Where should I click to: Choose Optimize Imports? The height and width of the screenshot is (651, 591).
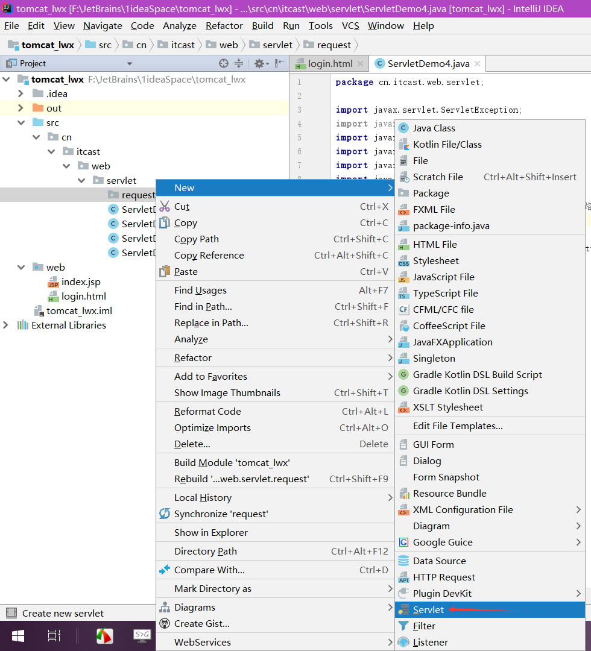click(275, 427)
